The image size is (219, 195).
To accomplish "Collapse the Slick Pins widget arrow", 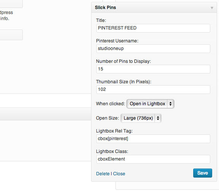I will pyautogui.click(x=212, y=8).
